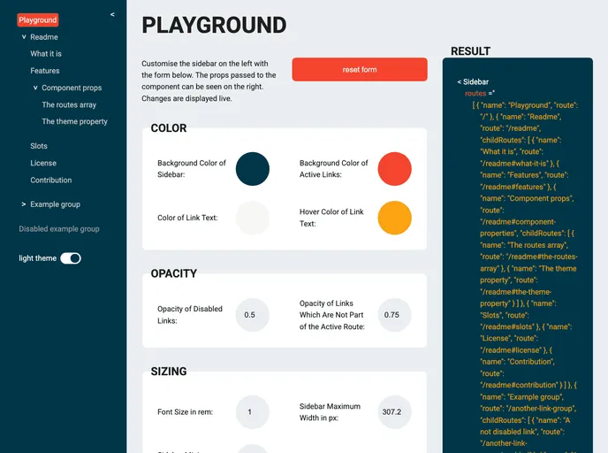Open the License sidebar link
The image size is (608, 453).
click(43, 163)
